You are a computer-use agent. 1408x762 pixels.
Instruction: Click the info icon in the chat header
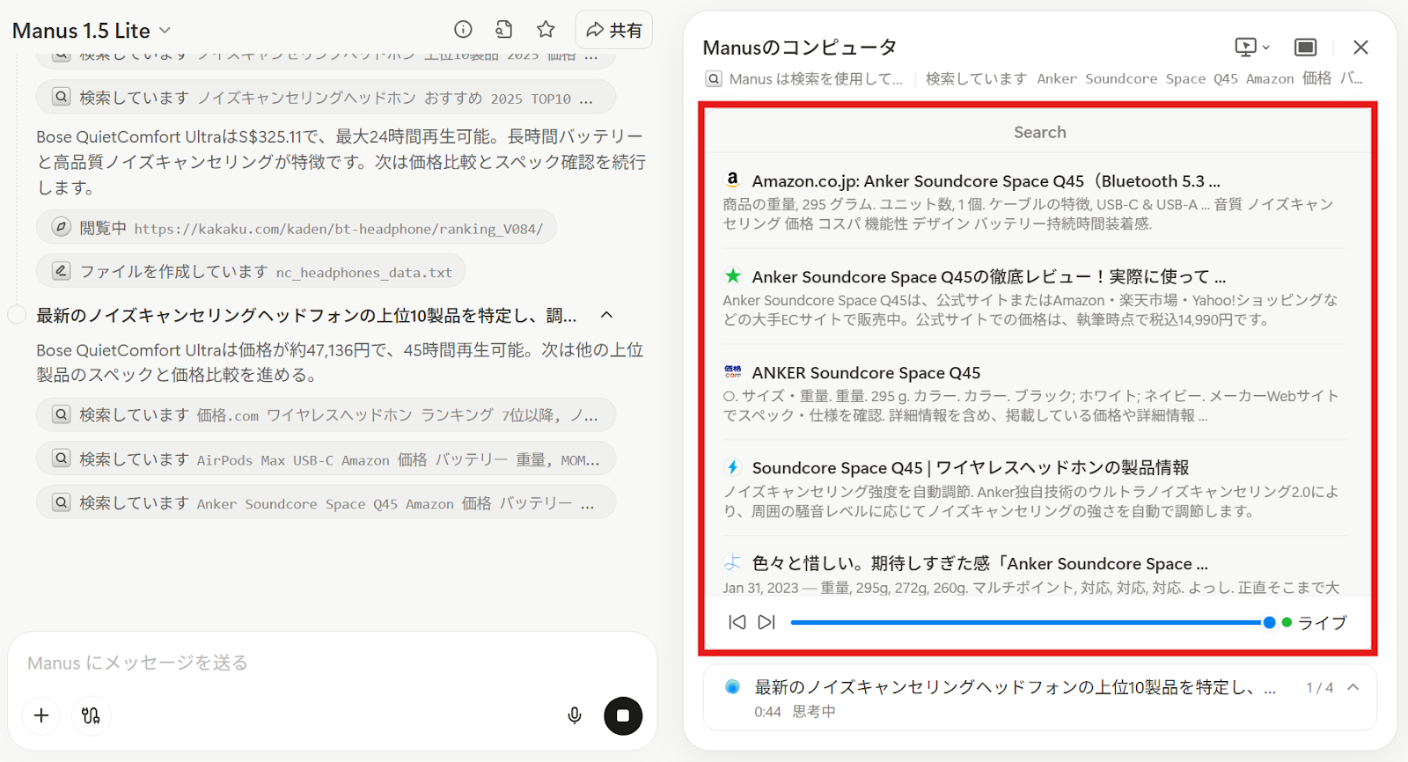tap(463, 29)
